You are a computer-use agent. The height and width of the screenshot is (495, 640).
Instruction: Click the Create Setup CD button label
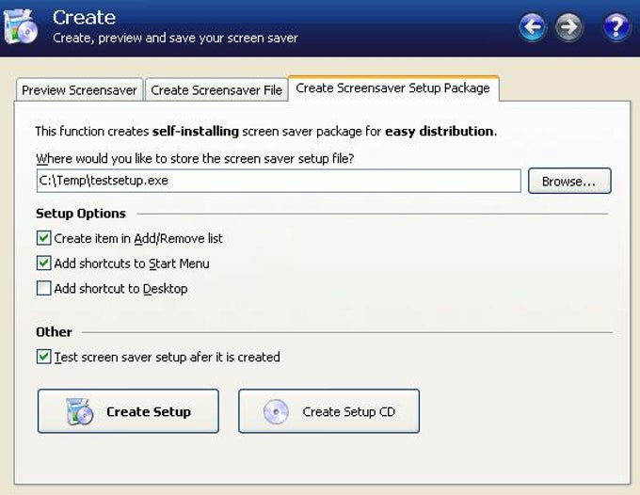[x=348, y=412]
